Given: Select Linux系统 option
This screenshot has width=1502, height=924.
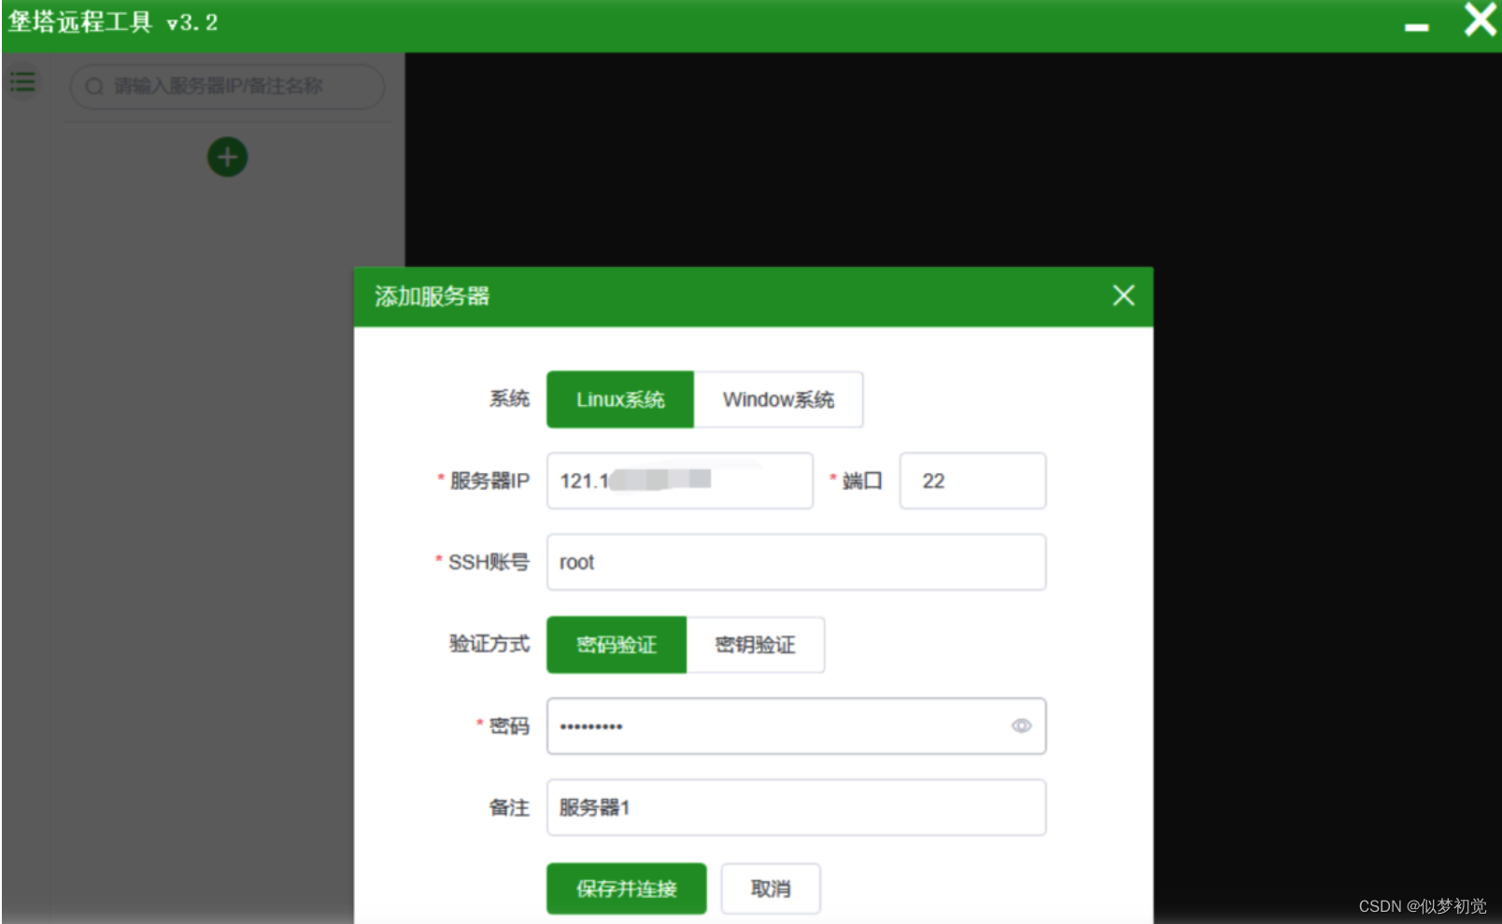Looking at the screenshot, I should click(620, 399).
